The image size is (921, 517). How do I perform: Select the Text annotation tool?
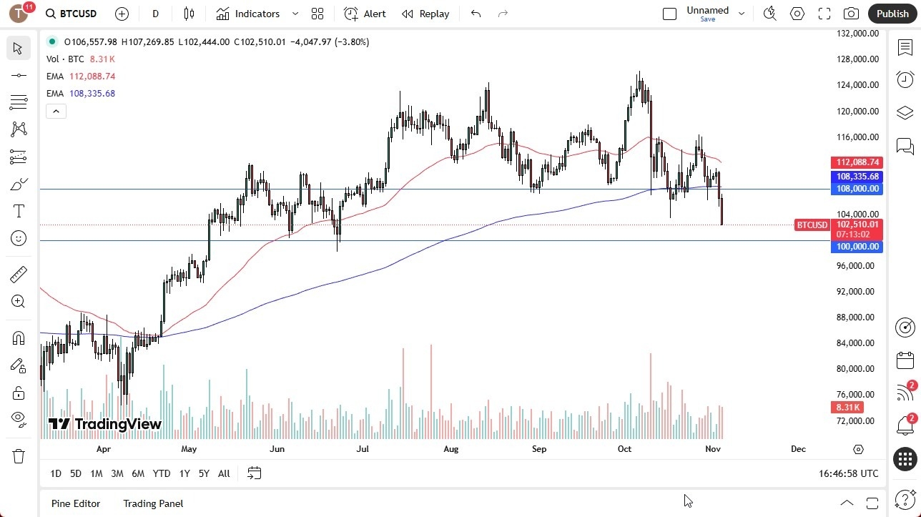tap(18, 210)
